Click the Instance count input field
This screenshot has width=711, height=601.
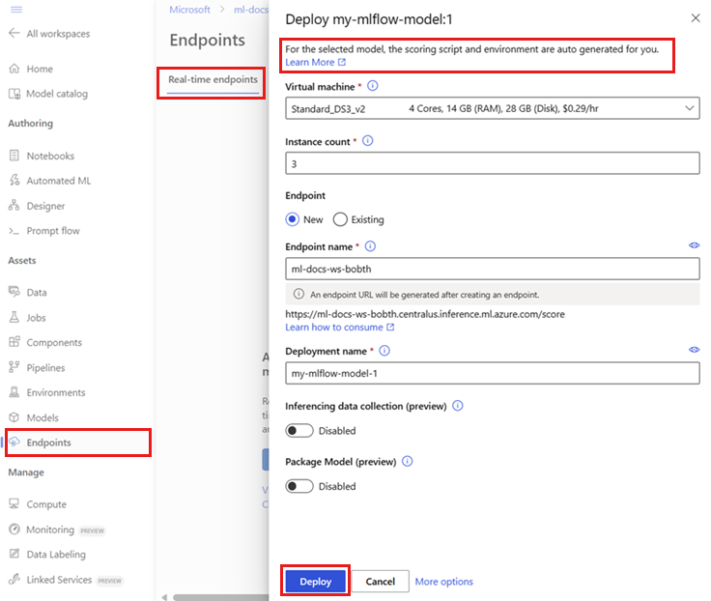493,163
